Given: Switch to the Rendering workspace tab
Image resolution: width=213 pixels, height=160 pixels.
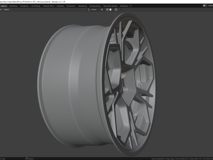Looking at the screenshot, I should point(83,6).
